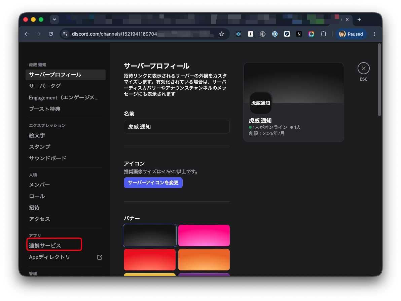The height and width of the screenshot is (301, 401).
Task: Click the hexagon cube extension icon
Action: point(287,34)
